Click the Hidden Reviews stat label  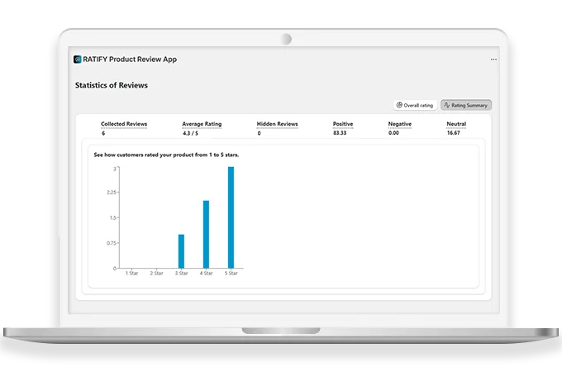click(x=277, y=124)
